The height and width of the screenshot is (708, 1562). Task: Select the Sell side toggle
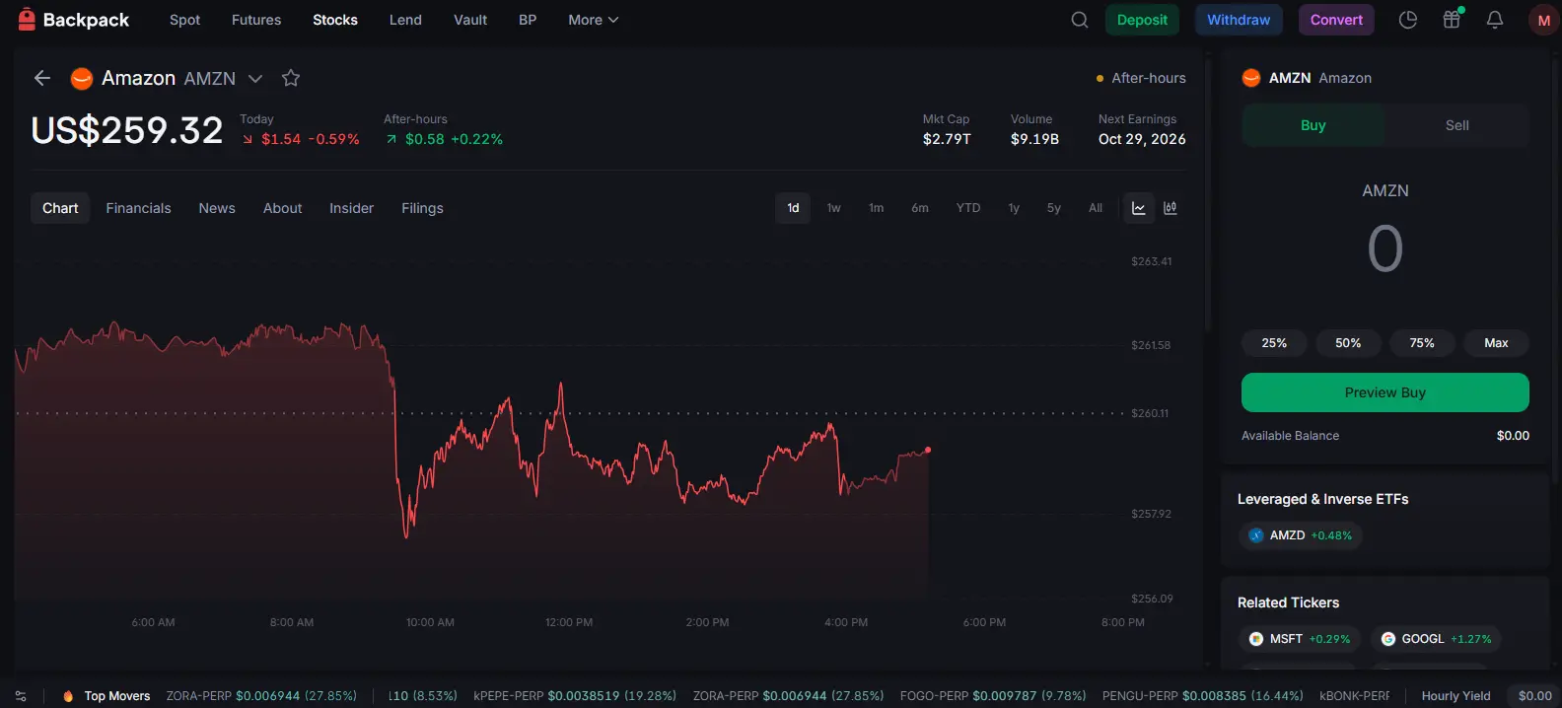(x=1457, y=125)
